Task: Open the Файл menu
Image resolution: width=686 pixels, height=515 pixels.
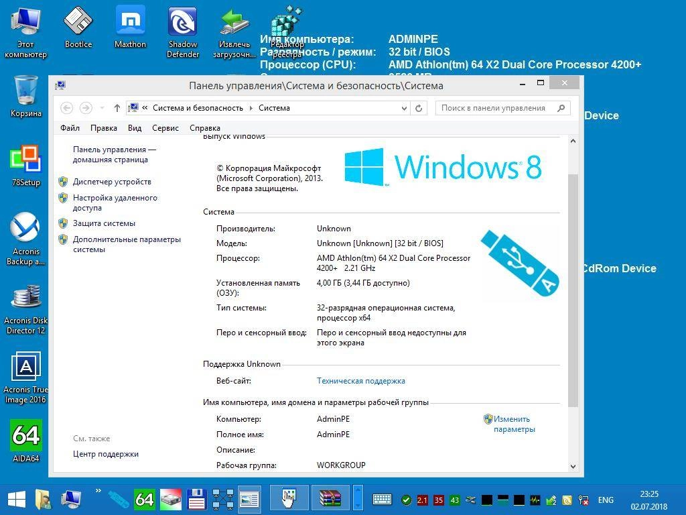Action: 70,128
